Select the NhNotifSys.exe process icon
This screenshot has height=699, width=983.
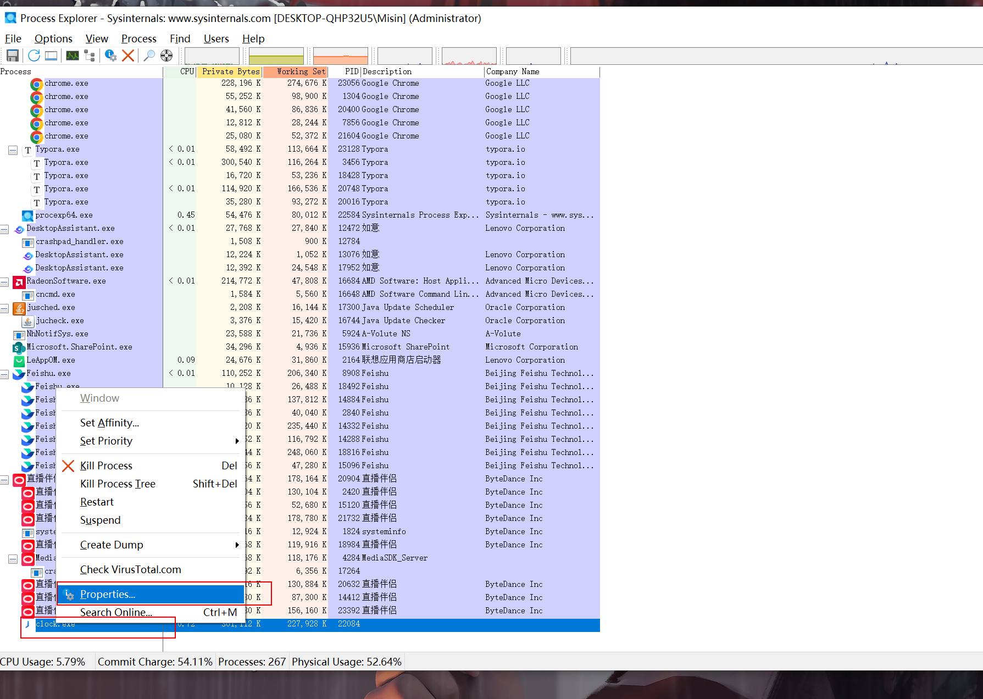pyautogui.click(x=19, y=335)
